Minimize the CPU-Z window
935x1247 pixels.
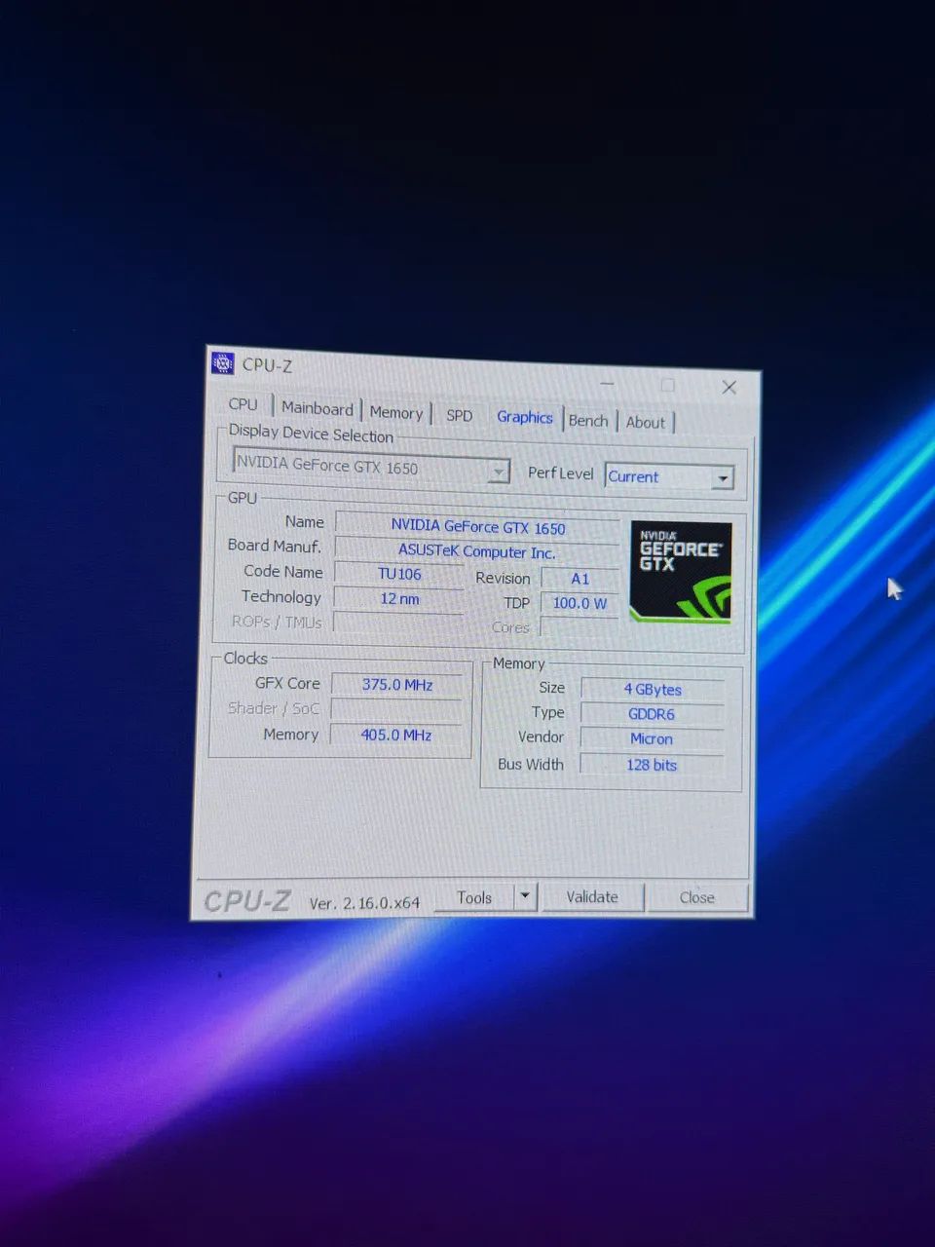[x=608, y=383]
